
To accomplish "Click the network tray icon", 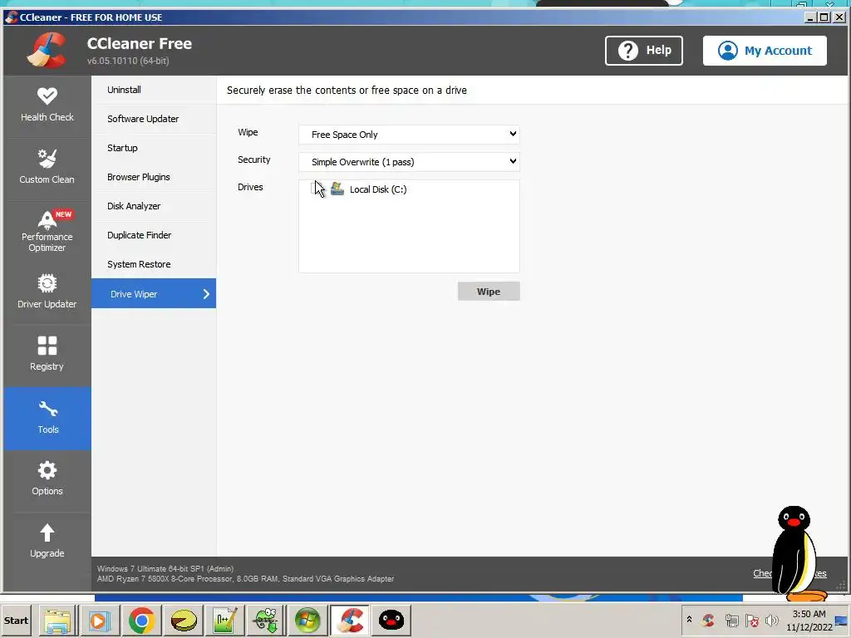I will [731, 620].
